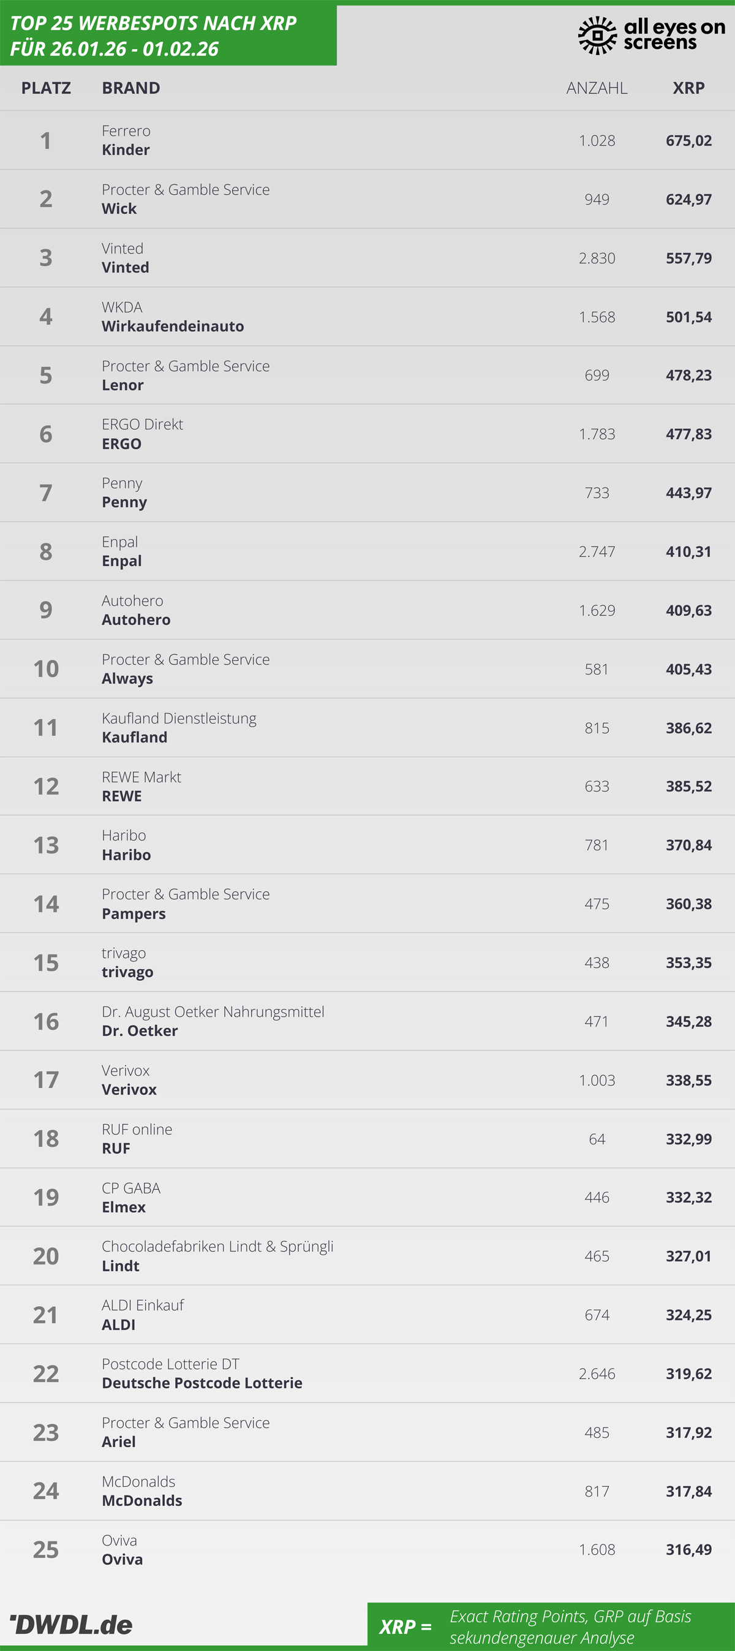Click the Autohero brand name
The width and height of the screenshot is (735, 1651).
pos(136,620)
